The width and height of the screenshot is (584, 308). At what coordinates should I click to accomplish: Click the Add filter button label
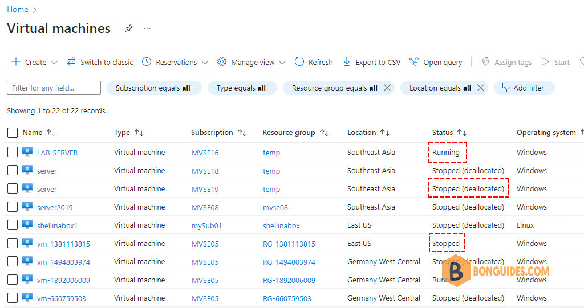529,88
